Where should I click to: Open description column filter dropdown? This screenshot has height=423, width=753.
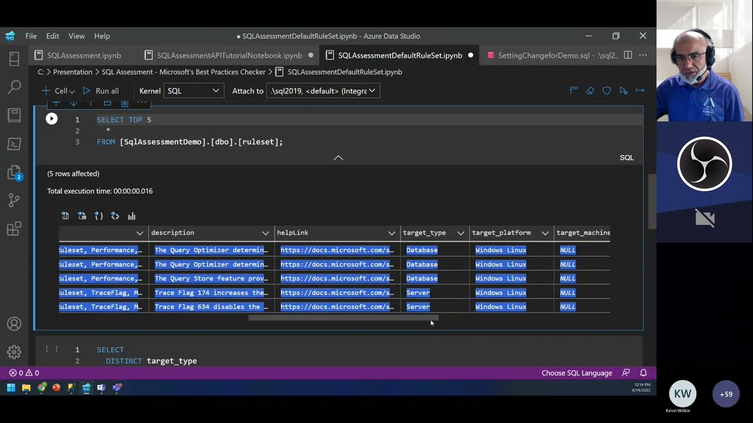click(265, 233)
